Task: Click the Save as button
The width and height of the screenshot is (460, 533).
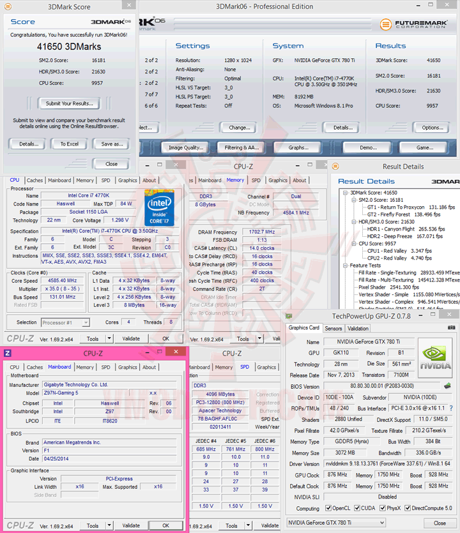Action: tap(112, 144)
